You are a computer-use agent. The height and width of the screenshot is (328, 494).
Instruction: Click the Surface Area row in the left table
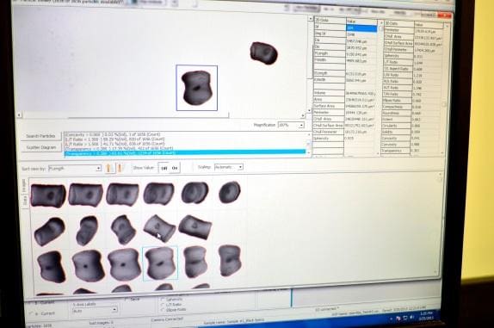pyautogui.click(x=345, y=106)
